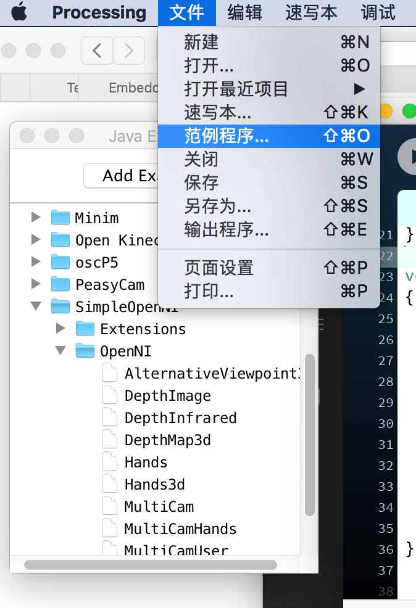
Task: Click the Add Examples button
Action: click(121, 176)
